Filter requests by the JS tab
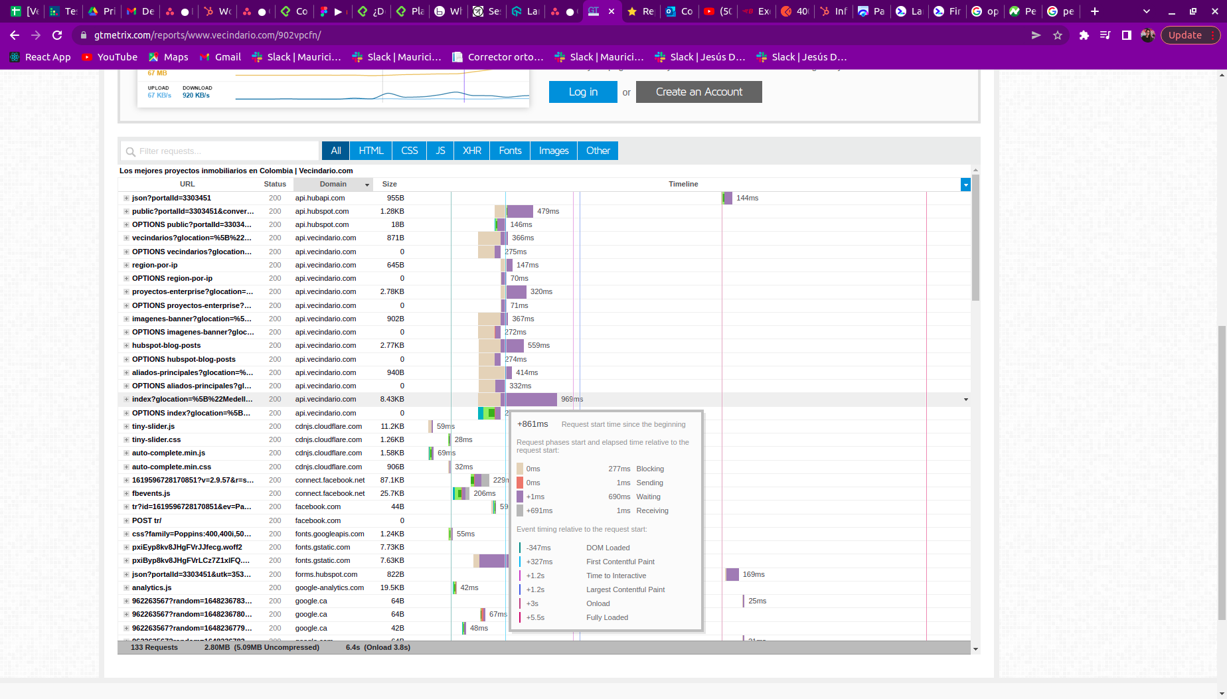This screenshot has height=699, width=1227. click(440, 151)
